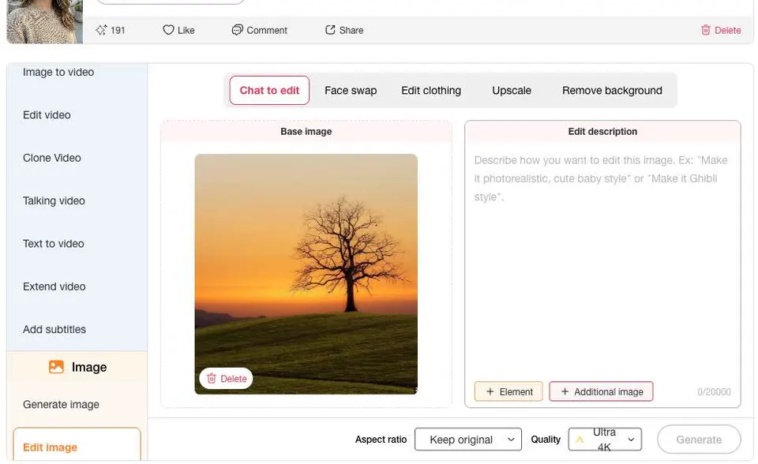The width and height of the screenshot is (758, 464).
Task: Open Text to video in sidebar
Action: [53, 244]
